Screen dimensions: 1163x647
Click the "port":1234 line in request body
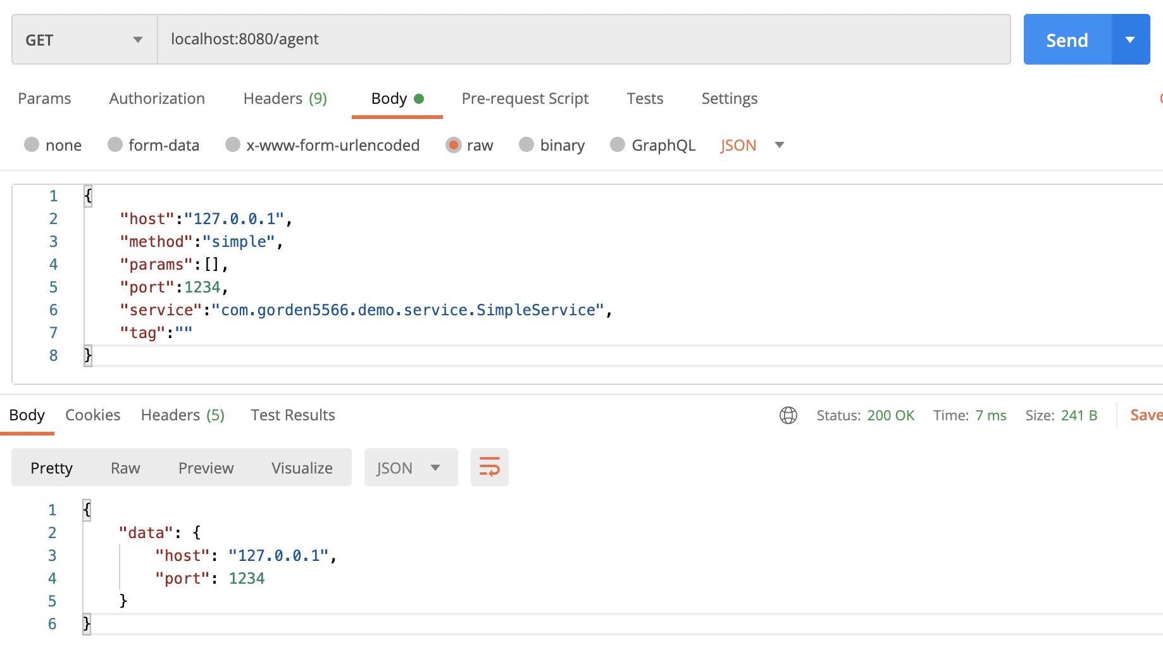point(174,287)
